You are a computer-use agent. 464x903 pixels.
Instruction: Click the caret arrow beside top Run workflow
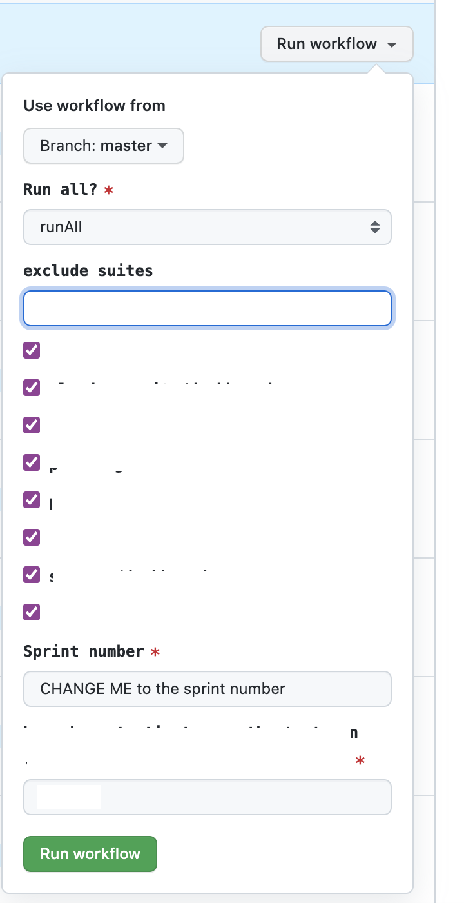[391, 45]
